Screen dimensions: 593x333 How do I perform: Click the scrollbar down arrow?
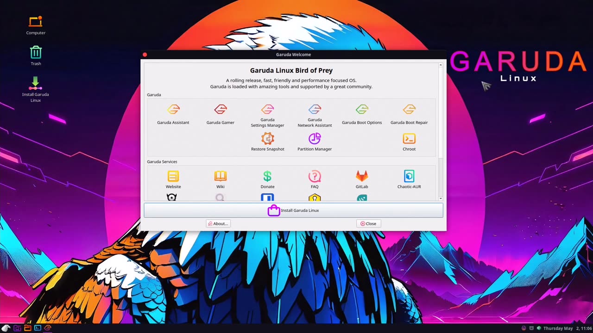pos(441,198)
